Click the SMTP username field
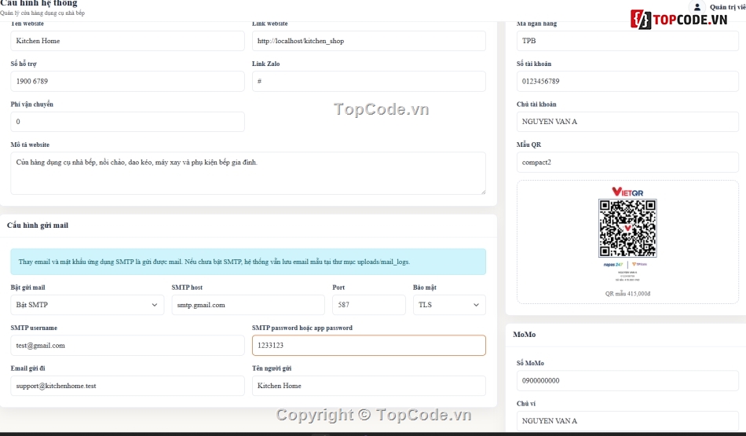 [x=127, y=346]
